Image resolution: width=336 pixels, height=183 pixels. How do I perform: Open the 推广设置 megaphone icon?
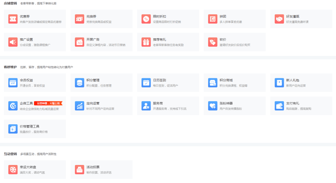[x=13, y=42]
